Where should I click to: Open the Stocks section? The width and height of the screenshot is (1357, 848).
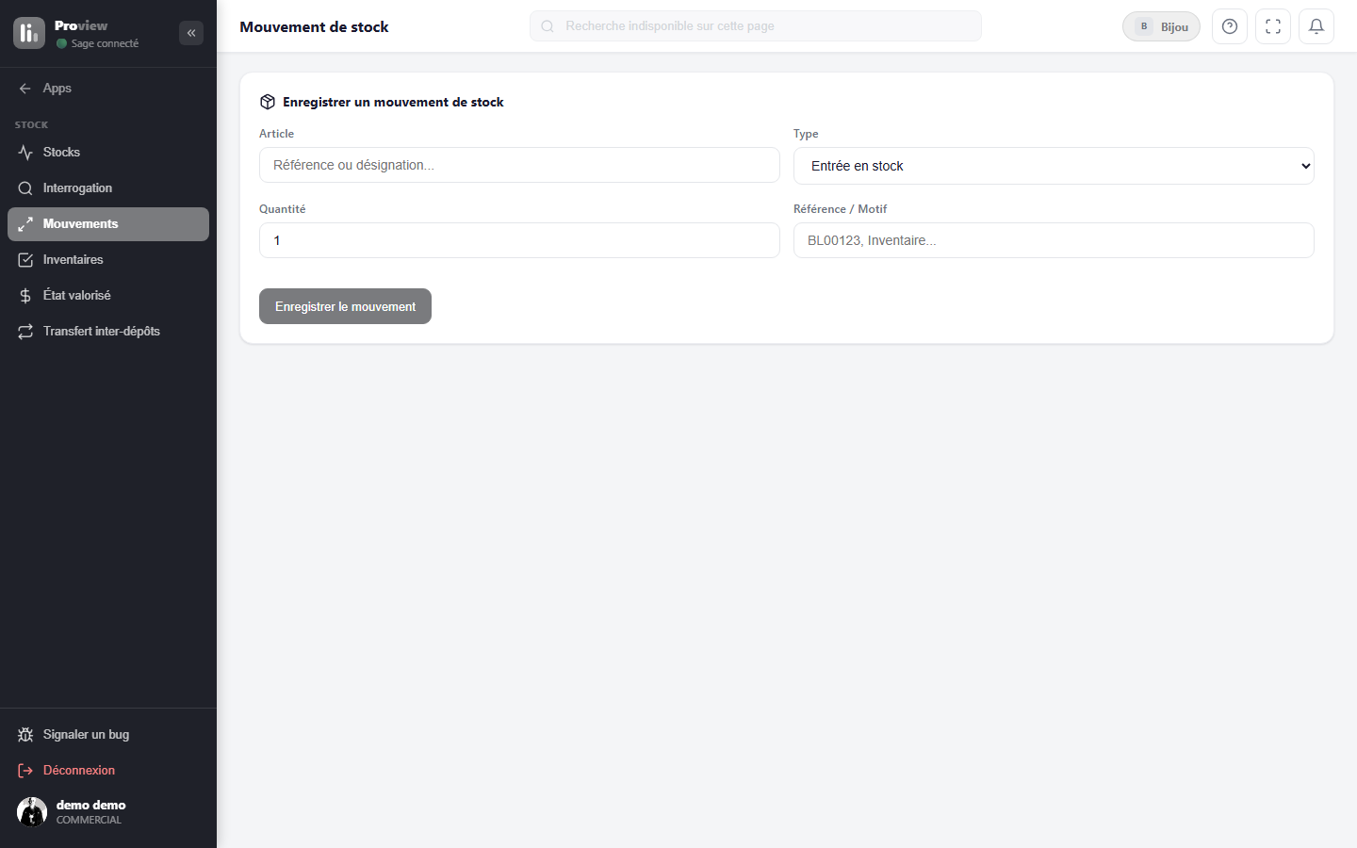108,153
